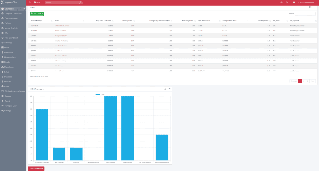Open Activities in the sidebar

8,43
